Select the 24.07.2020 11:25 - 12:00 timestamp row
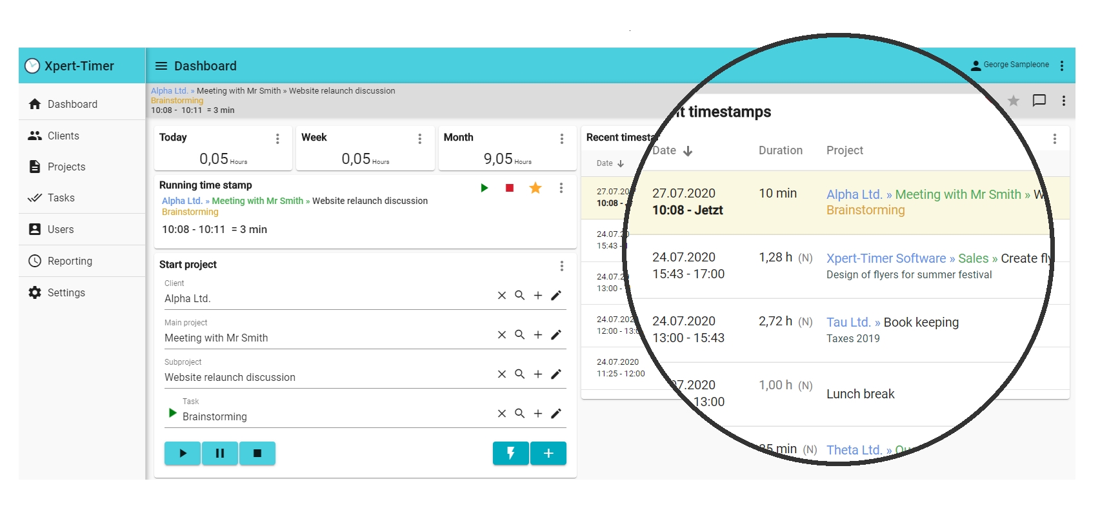 [621, 368]
